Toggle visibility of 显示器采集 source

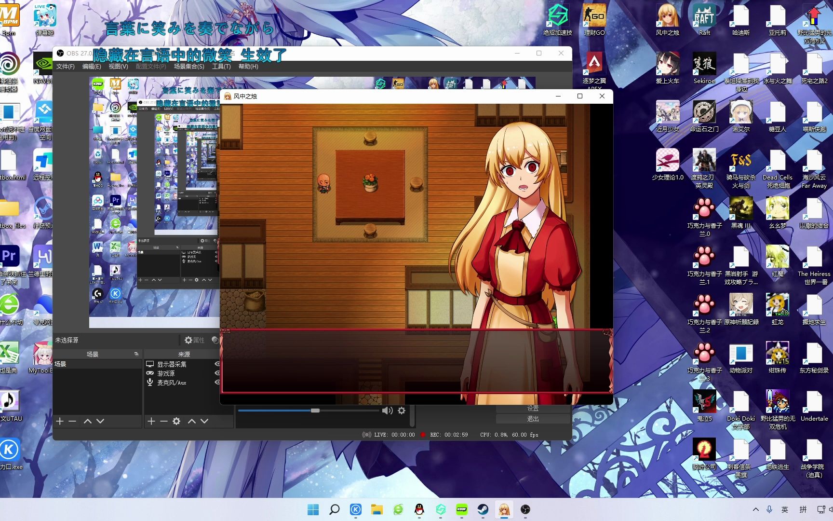click(x=217, y=364)
